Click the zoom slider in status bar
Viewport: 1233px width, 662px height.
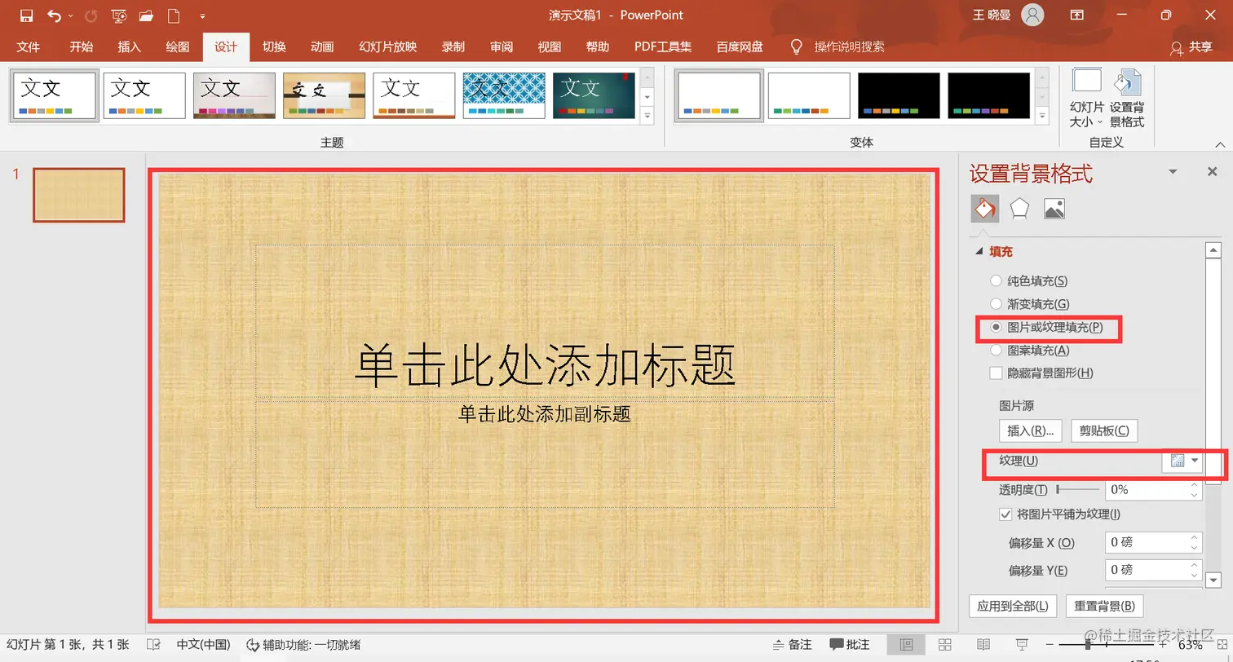click(x=1105, y=644)
